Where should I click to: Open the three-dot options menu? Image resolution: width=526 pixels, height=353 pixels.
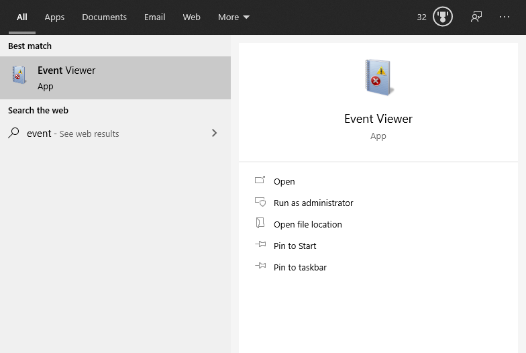[505, 17]
